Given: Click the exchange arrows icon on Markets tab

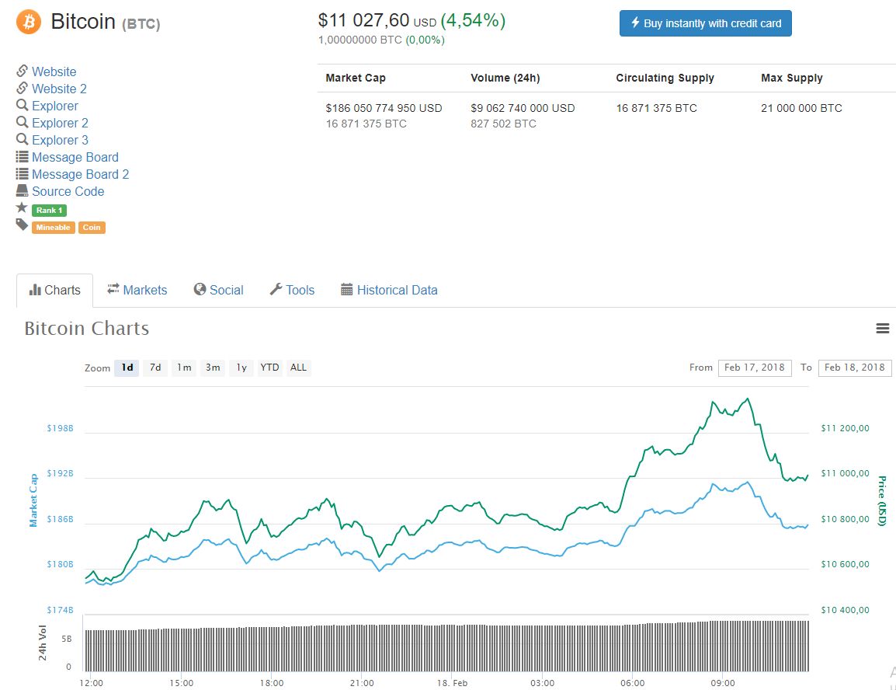Looking at the screenshot, I should 113,289.
